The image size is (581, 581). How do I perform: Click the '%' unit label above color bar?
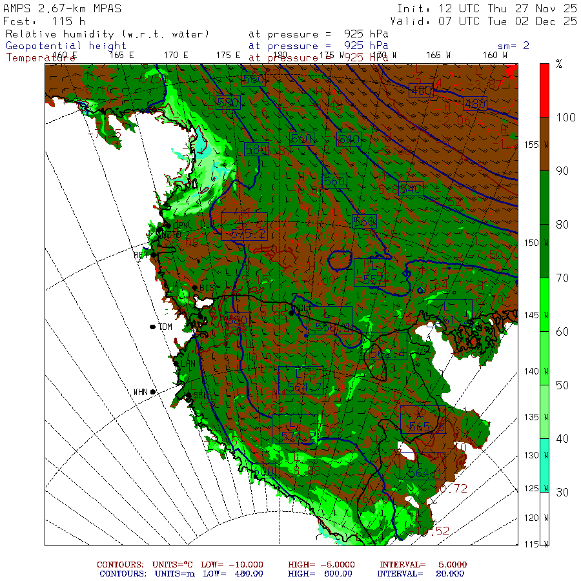pyautogui.click(x=559, y=64)
